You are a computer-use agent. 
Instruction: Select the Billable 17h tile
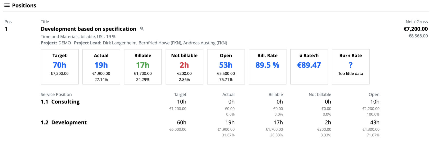click(x=143, y=67)
